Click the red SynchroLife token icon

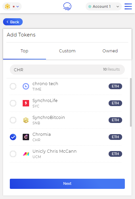(x=26, y=103)
